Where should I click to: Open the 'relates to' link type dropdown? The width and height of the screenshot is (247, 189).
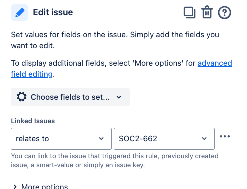tap(61, 139)
